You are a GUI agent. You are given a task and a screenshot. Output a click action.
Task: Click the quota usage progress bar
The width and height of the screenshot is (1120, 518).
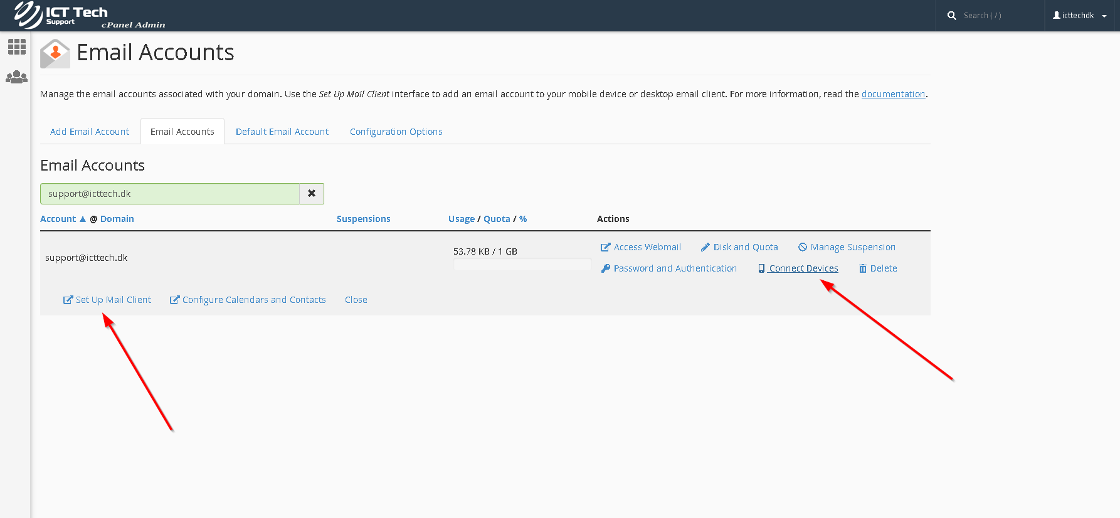(x=522, y=265)
